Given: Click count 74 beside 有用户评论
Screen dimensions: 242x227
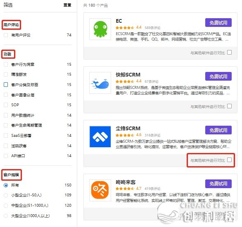Looking at the screenshot, I should 69,35.
